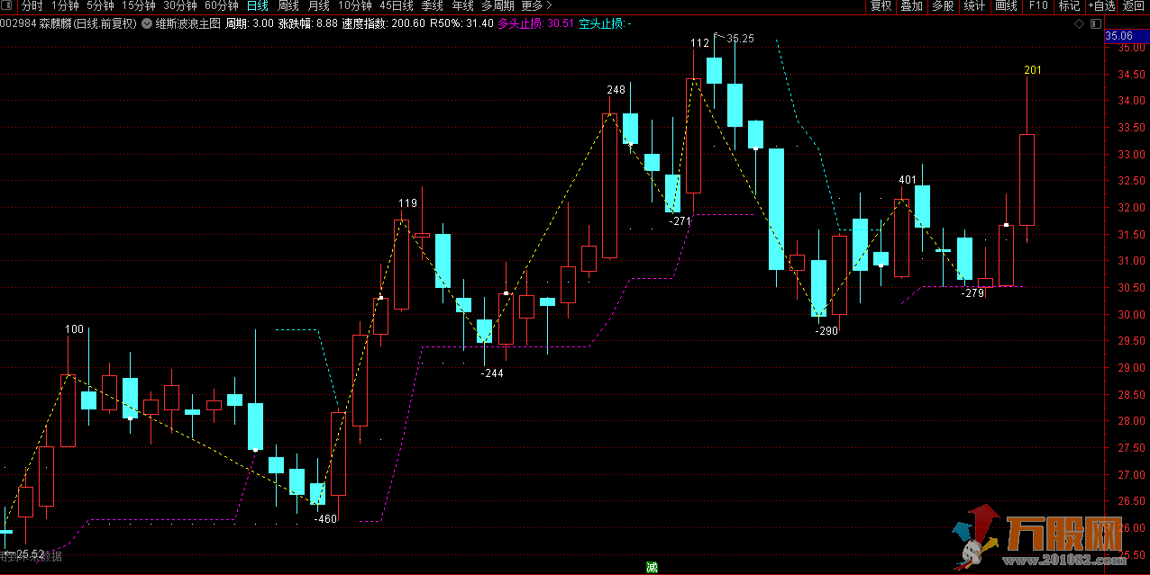
Task: Click the 标记 mark button
Action: pyautogui.click(x=1069, y=6)
